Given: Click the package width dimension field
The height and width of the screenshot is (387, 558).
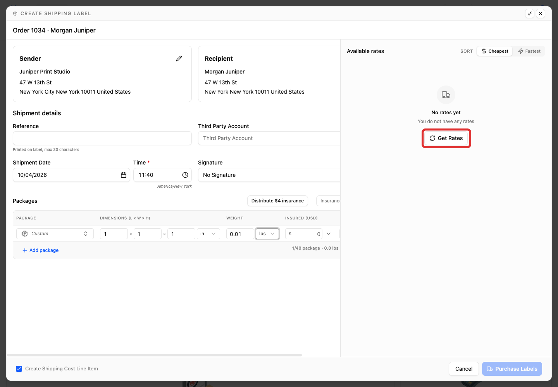Looking at the screenshot, I should tap(148, 234).
